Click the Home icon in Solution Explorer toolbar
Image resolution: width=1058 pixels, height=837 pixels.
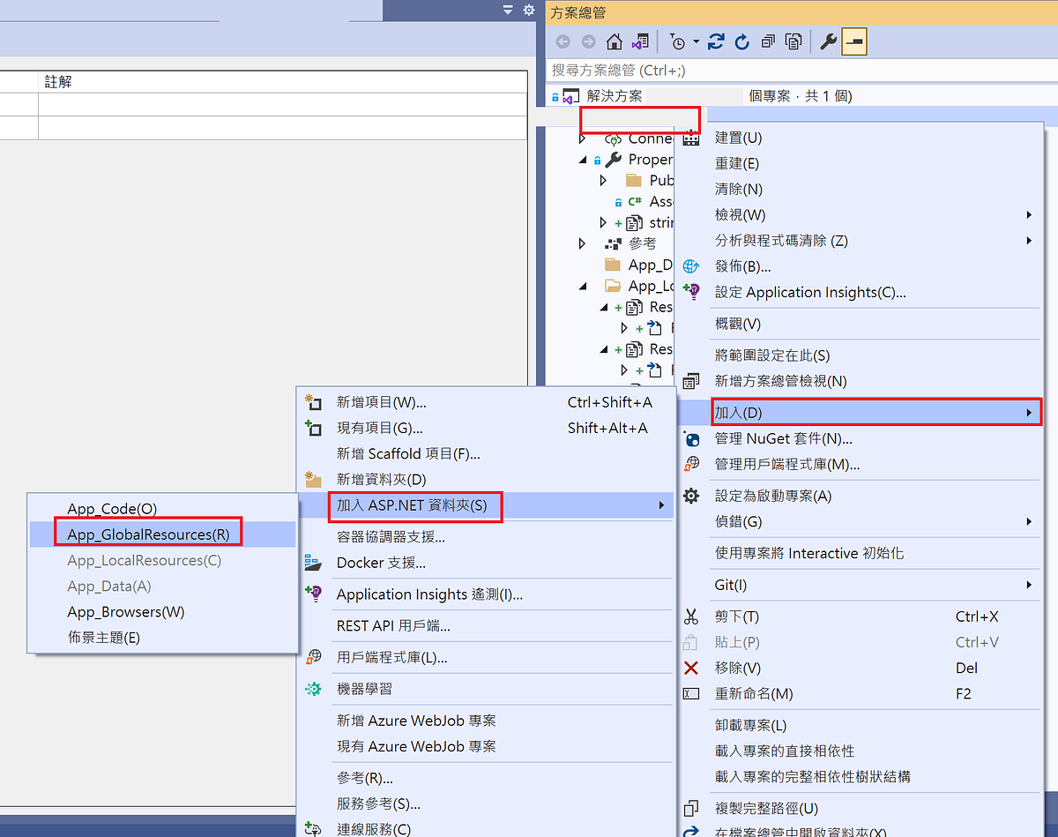[x=615, y=41]
